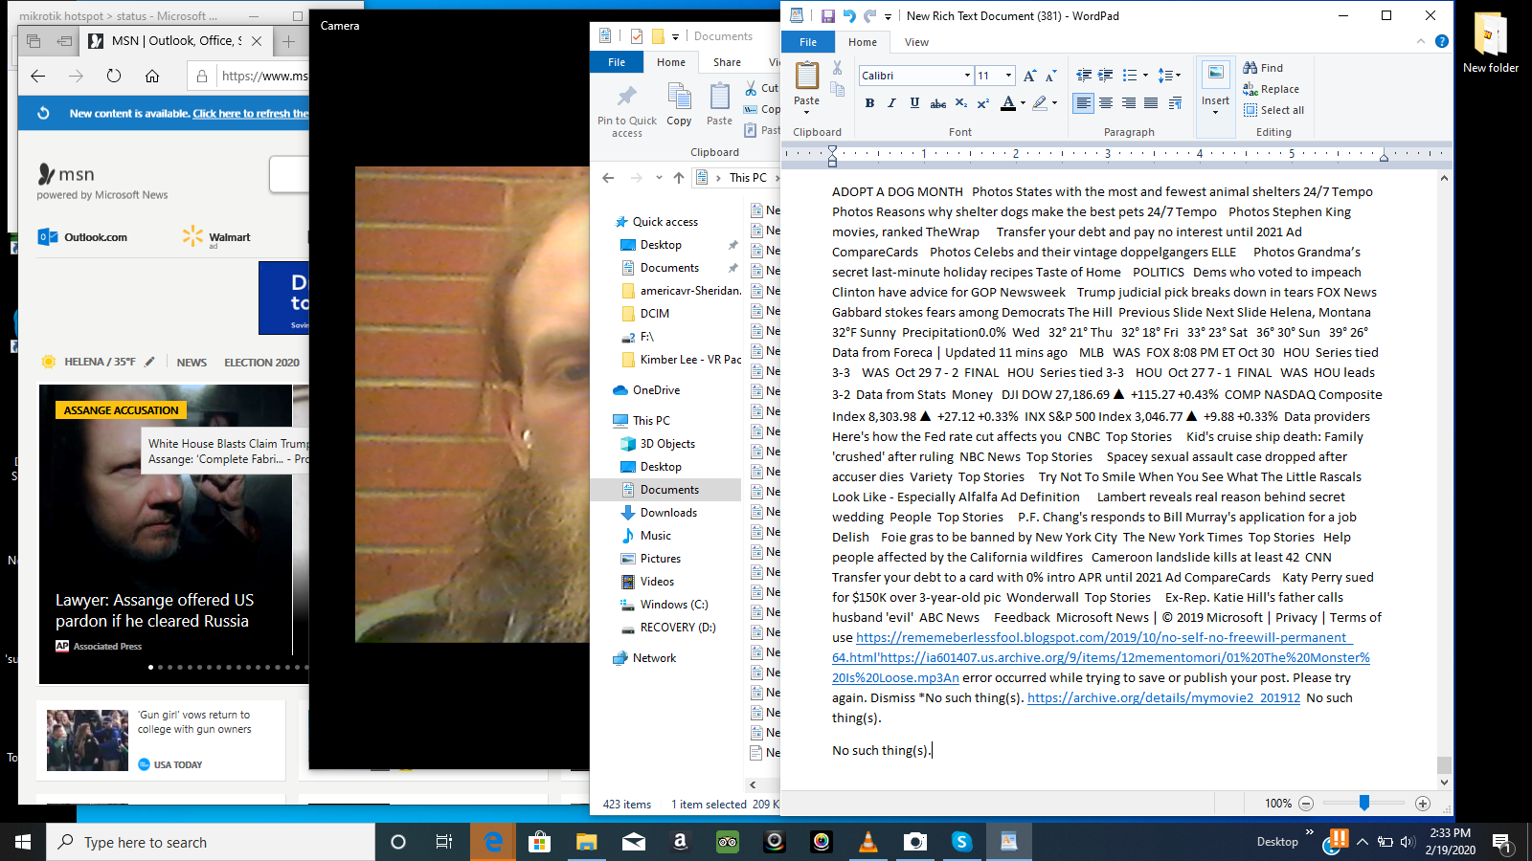Toggle Align text left in WordPad
Image resolution: width=1532 pixels, height=861 pixels.
click(1083, 103)
